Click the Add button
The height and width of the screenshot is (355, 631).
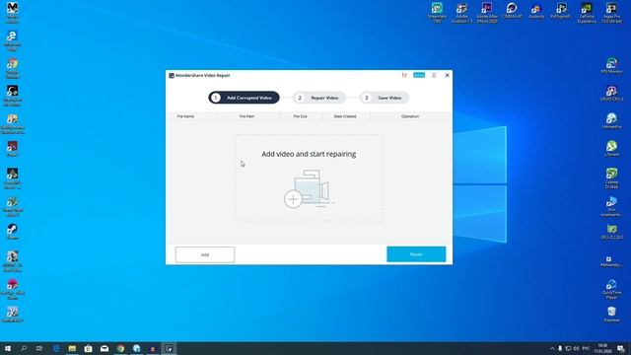coord(205,254)
